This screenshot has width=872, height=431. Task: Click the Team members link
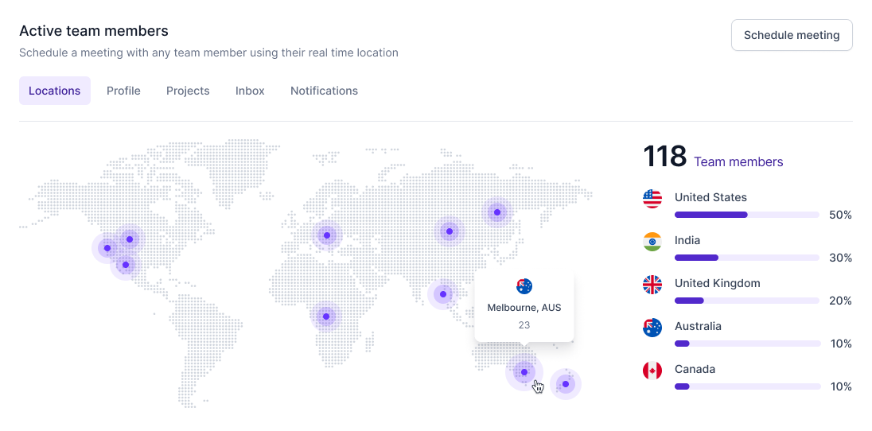click(x=738, y=162)
